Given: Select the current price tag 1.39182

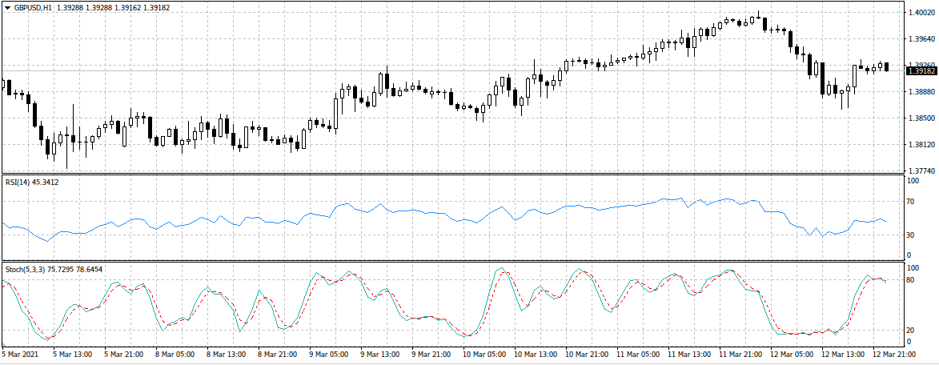Looking at the screenshot, I should pyautogui.click(x=921, y=71).
